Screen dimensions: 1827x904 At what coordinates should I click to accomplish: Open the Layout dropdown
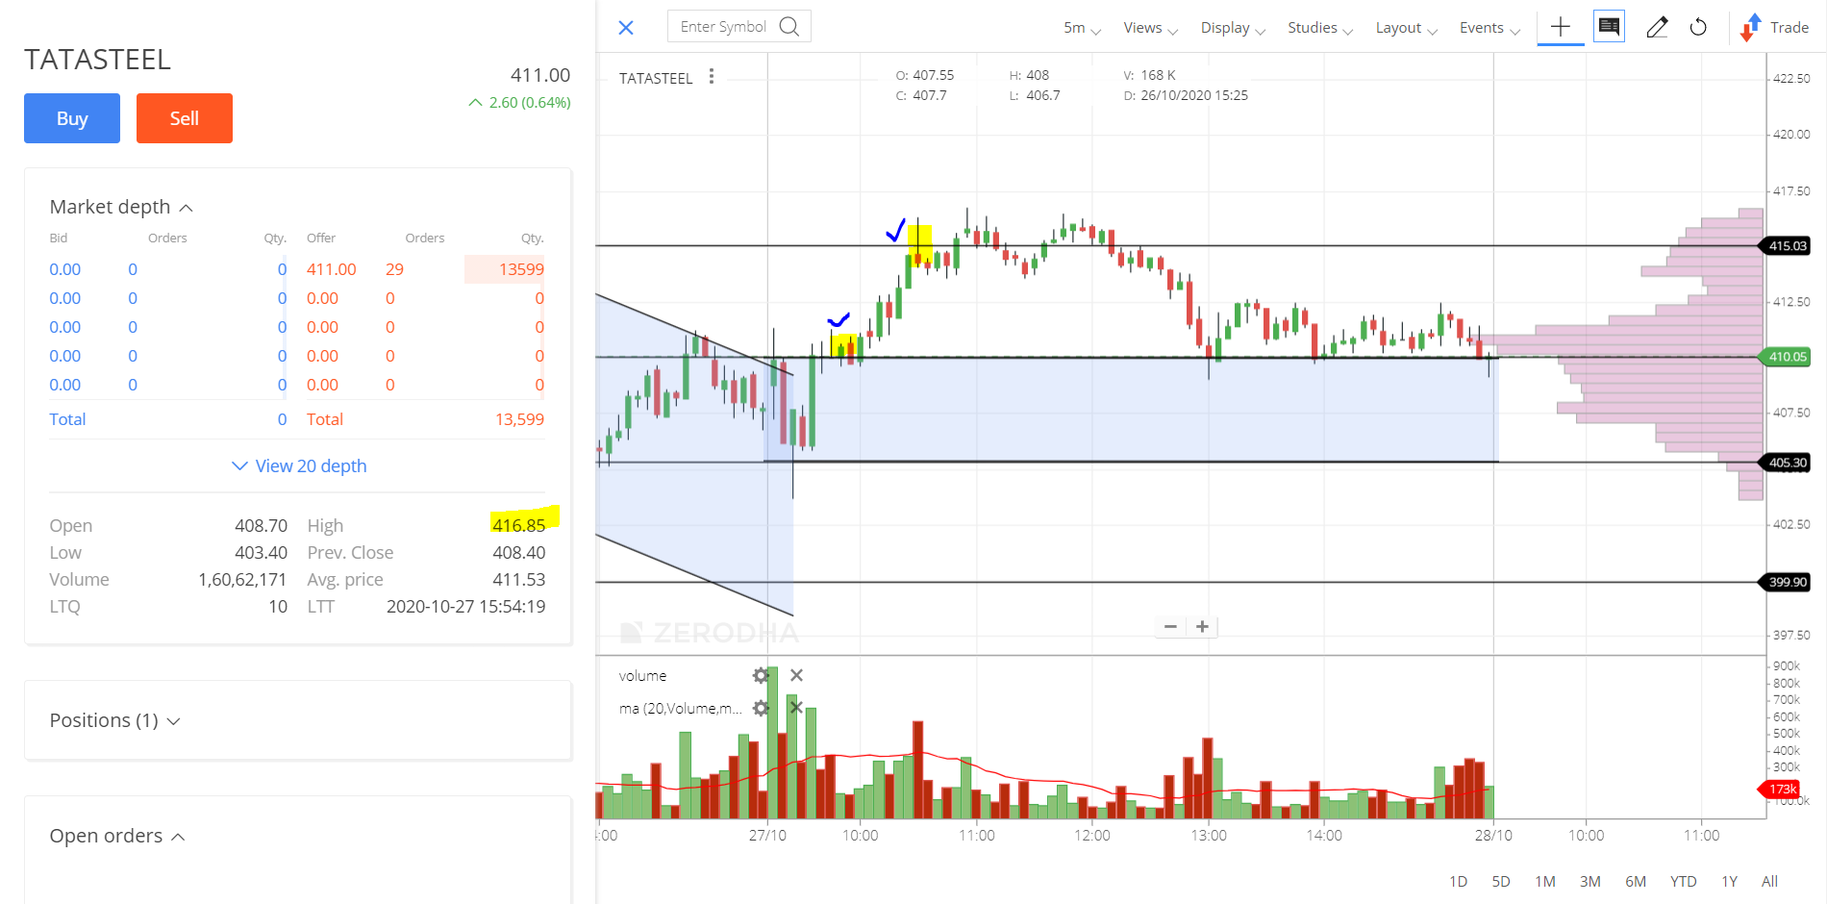[1406, 28]
